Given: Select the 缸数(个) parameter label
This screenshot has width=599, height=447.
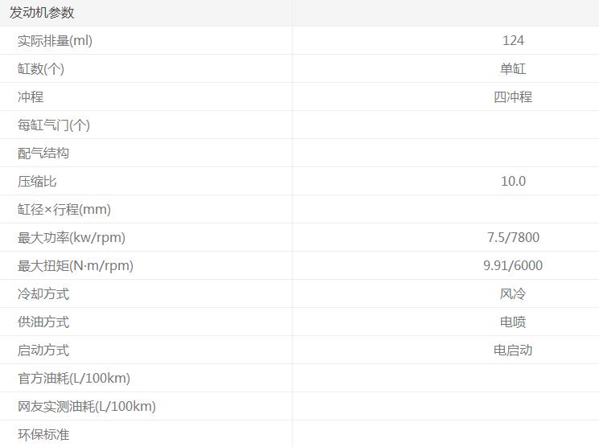Looking at the screenshot, I should coord(41,69).
